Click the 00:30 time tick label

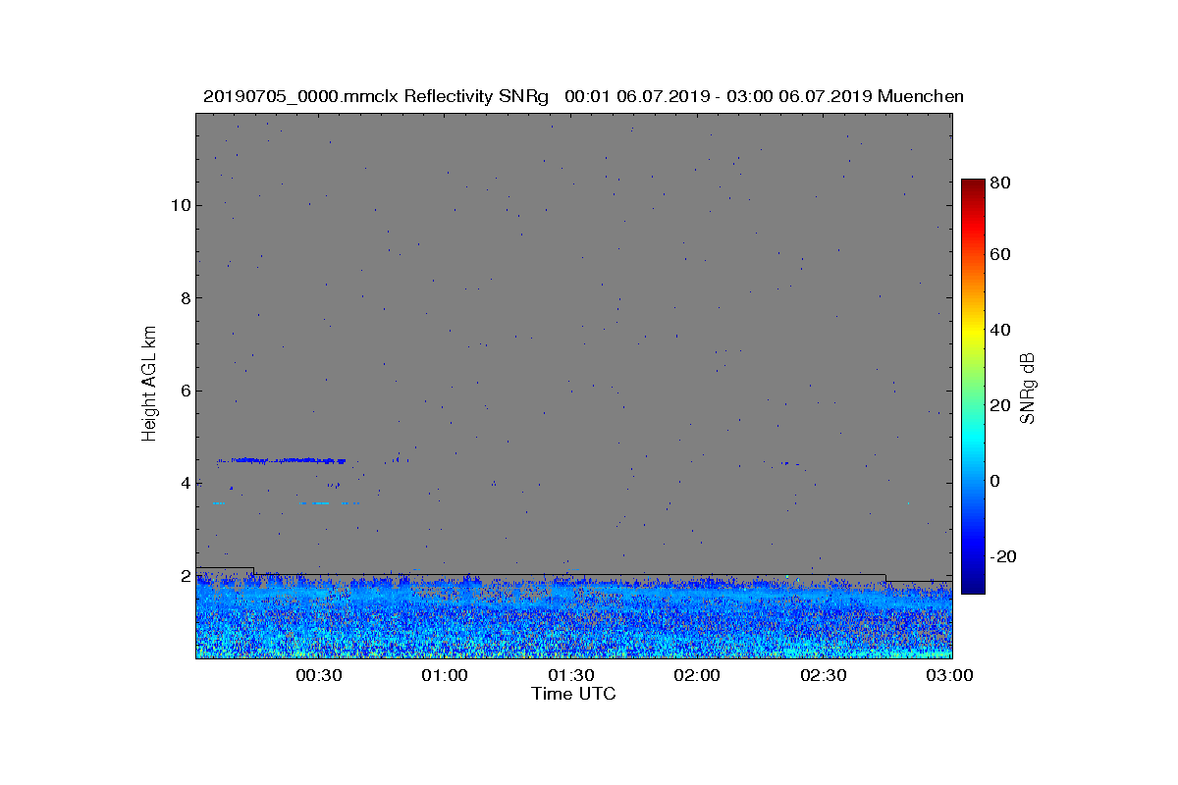(x=319, y=675)
